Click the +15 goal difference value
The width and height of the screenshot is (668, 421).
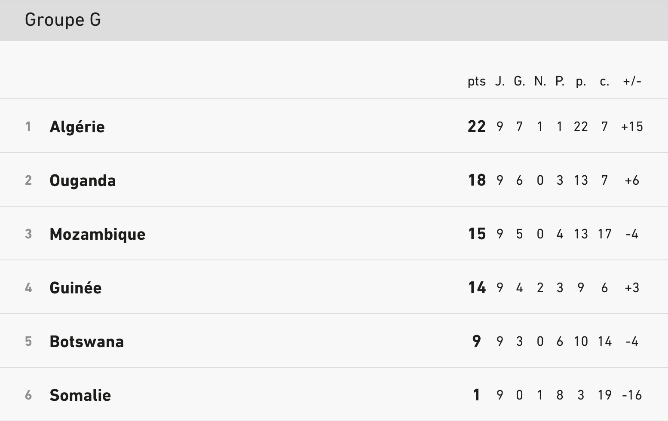632,127
